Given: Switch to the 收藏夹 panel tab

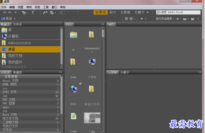Looking at the screenshot, I should 5,24.
